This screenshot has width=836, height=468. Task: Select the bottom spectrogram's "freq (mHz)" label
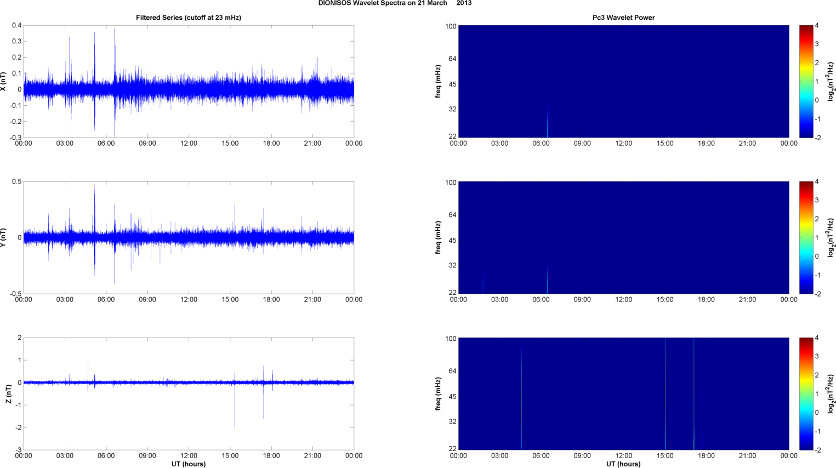(x=438, y=394)
